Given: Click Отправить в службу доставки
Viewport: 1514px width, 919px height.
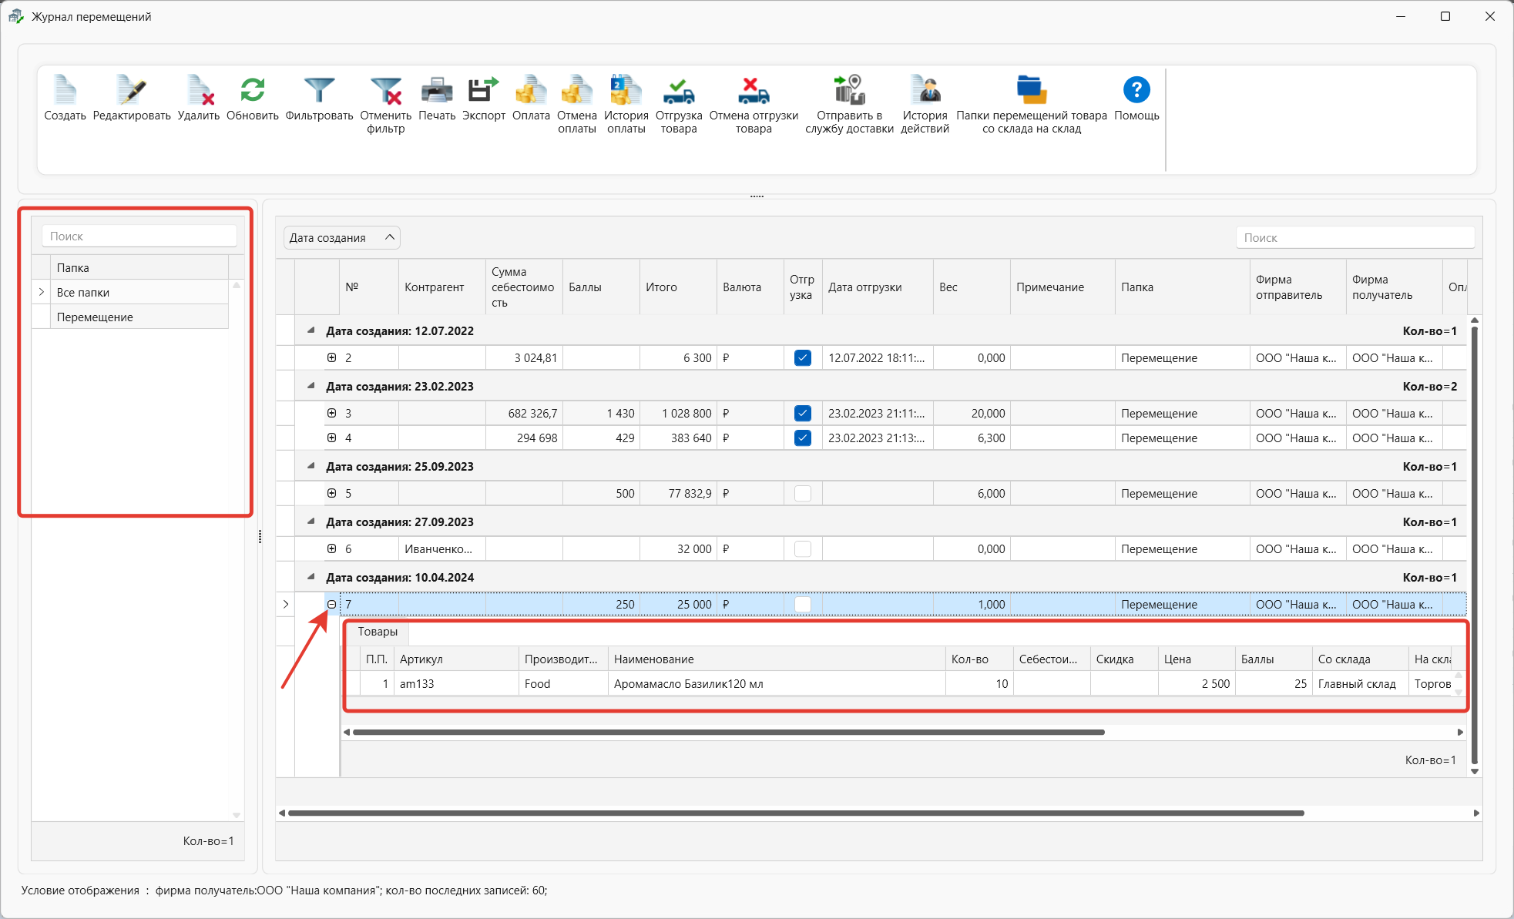Looking at the screenshot, I should 850,91.
